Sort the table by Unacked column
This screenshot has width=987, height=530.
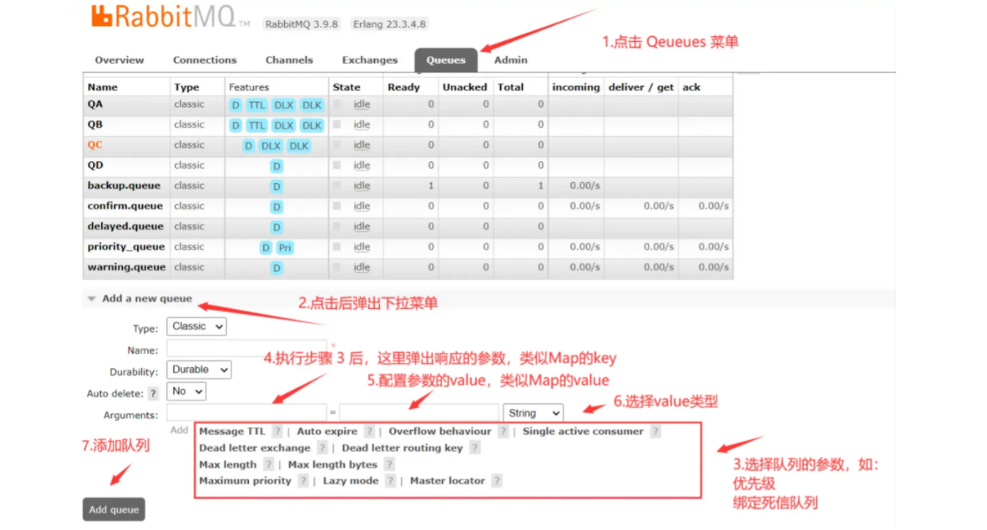pyautogui.click(x=465, y=87)
